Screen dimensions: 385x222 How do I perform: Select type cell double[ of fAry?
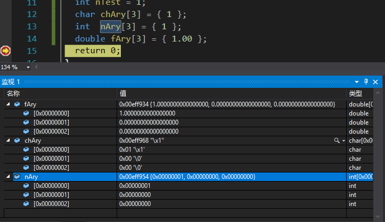[x=360, y=104]
